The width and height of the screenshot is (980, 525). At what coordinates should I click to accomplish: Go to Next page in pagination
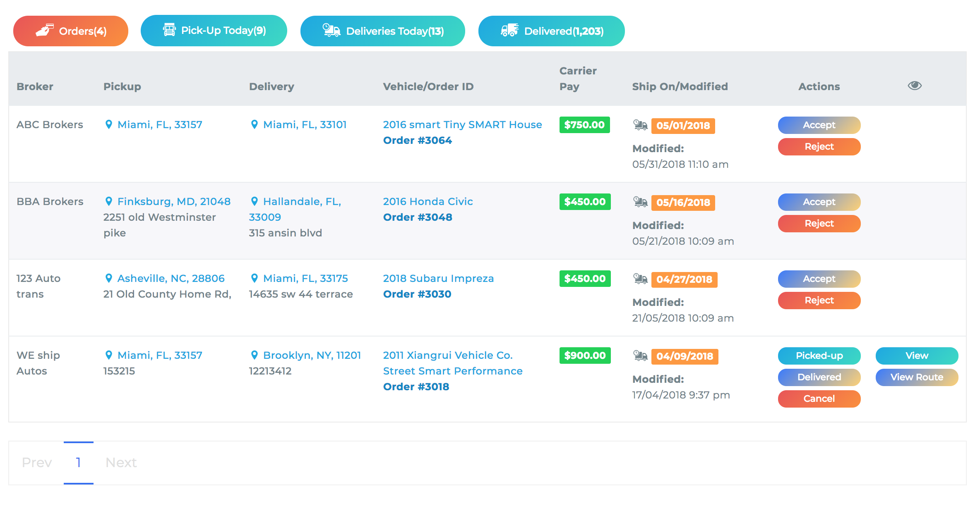121,463
